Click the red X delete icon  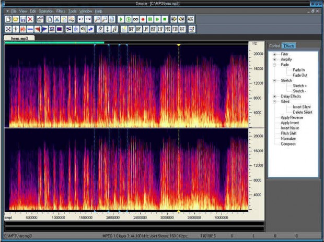pyautogui.click(x=30, y=19)
